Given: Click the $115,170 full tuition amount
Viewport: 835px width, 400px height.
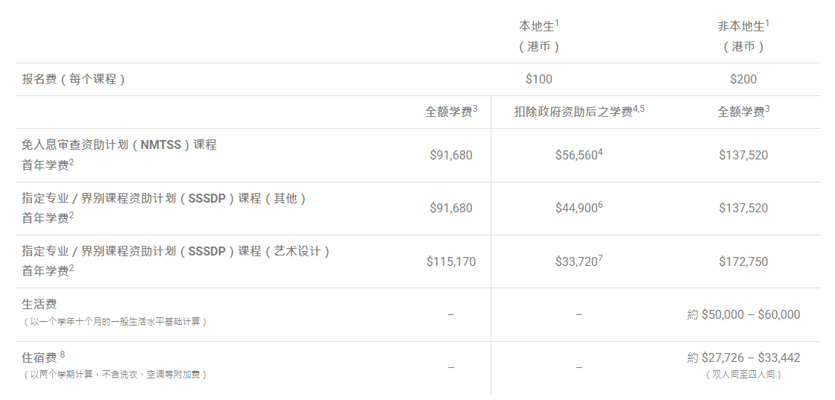Looking at the screenshot, I should point(451,261).
